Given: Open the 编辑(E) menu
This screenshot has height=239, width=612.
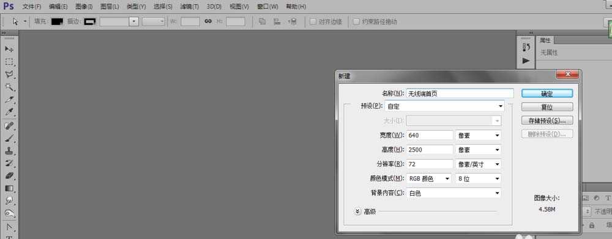Looking at the screenshot, I should pyautogui.click(x=58, y=7).
